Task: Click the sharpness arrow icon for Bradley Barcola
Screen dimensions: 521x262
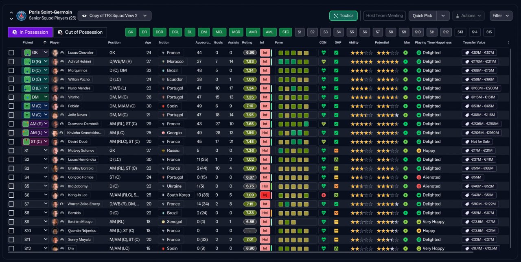Action: click(336, 168)
